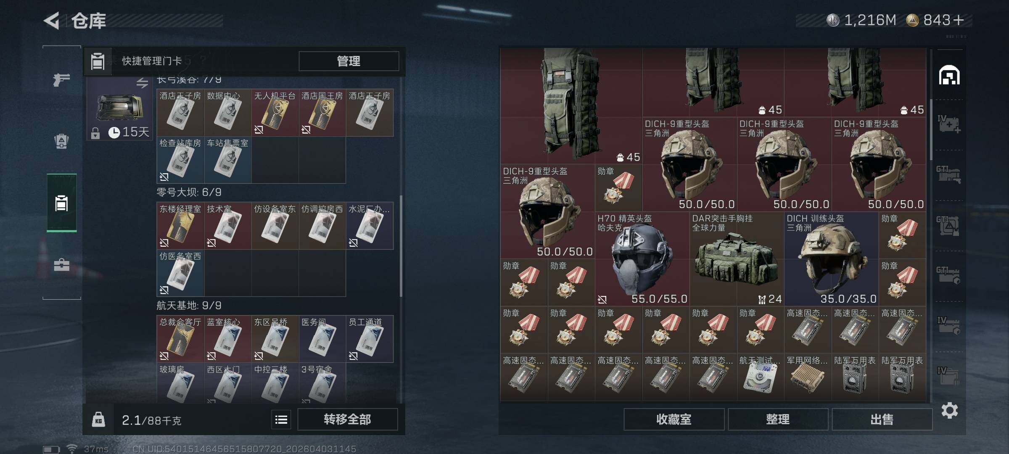Viewport: 1009px width, 454px height.
Task: Click the 转移全部 transfer all button
Action: tap(347, 420)
